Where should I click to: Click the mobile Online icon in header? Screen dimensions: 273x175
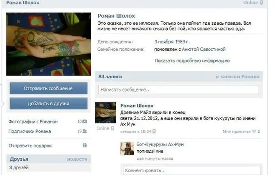[x=261, y=2]
